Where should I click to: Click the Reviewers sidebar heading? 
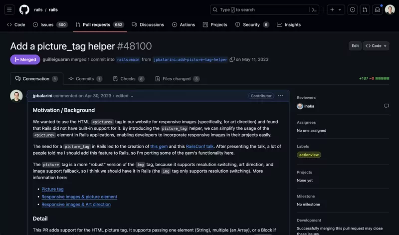coord(306,97)
